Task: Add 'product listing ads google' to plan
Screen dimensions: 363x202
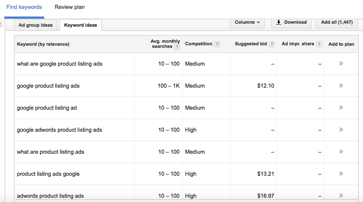Action: coord(341,174)
